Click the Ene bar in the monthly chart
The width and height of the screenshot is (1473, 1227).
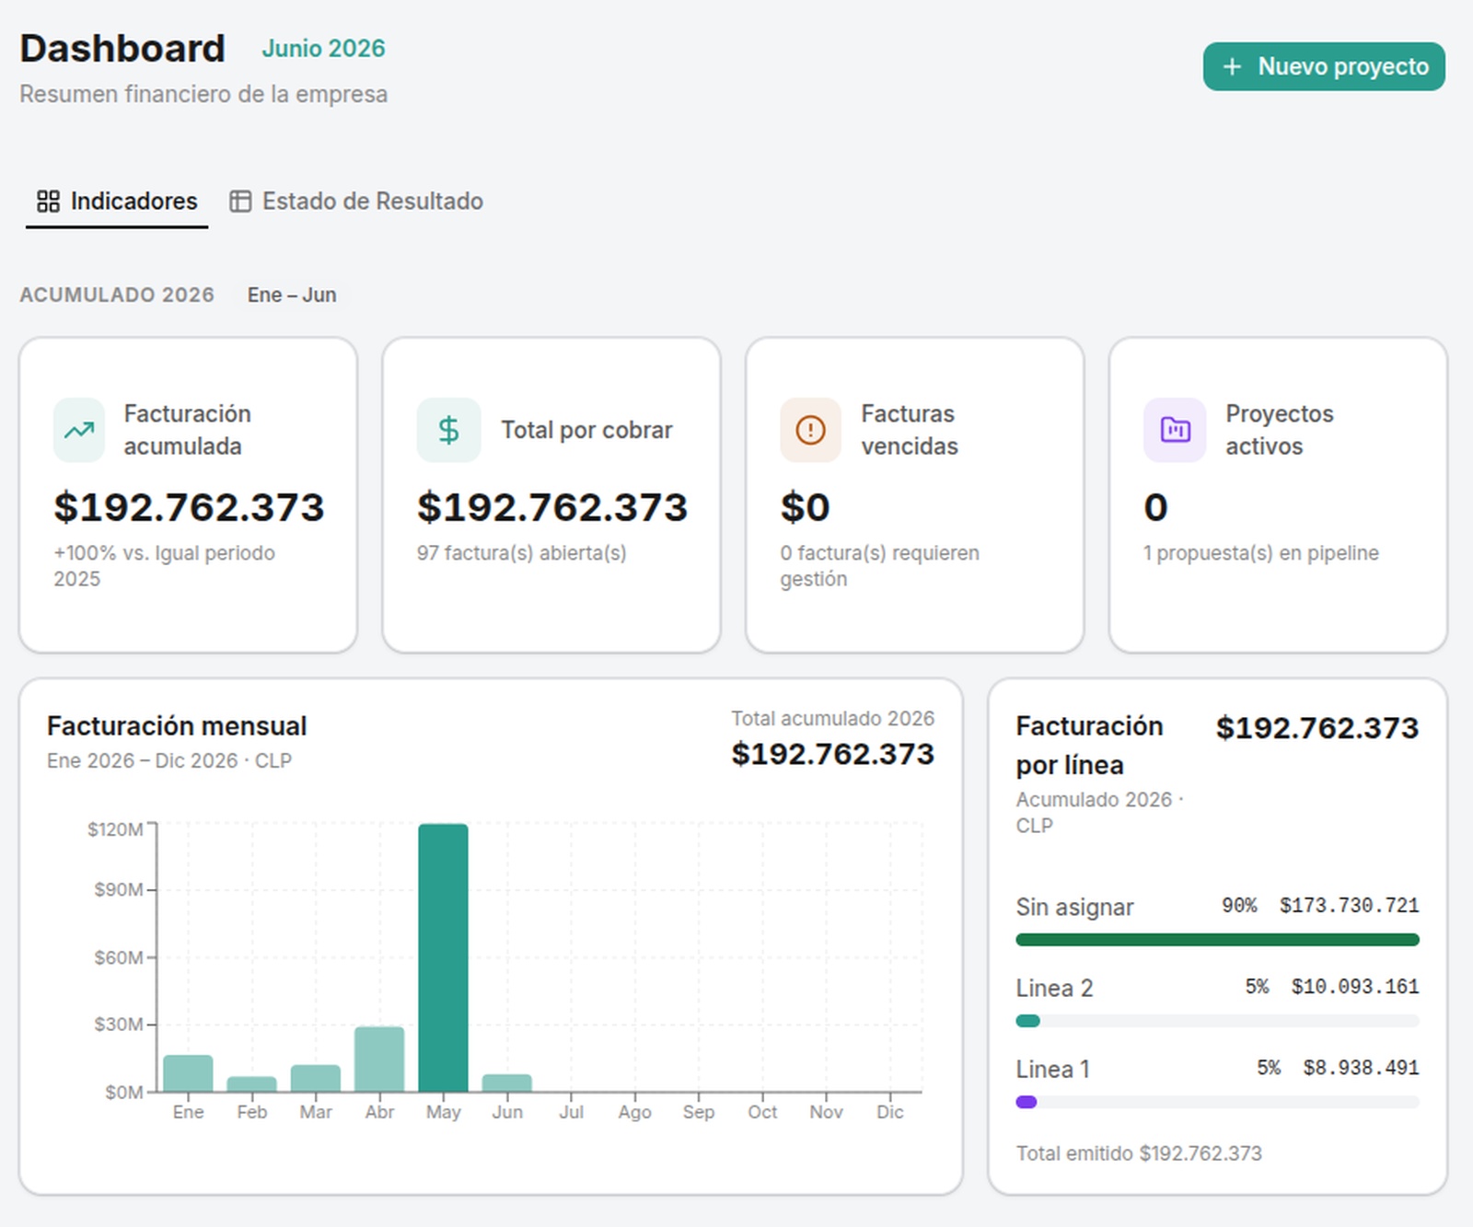pos(188,1073)
